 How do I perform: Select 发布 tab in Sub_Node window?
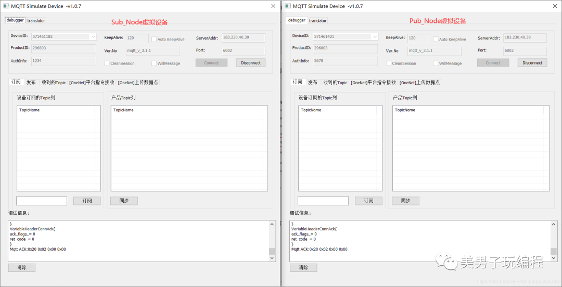pos(31,83)
